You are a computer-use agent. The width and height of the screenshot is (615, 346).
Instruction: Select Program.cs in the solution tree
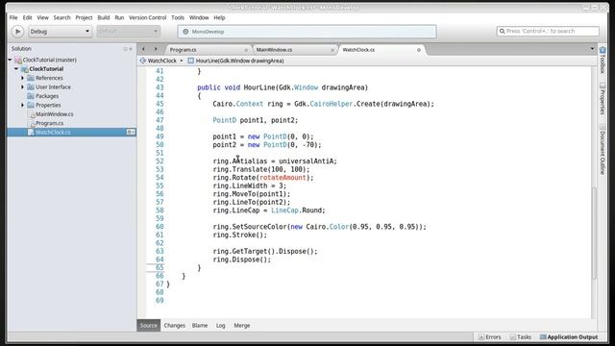(x=49, y=123)
